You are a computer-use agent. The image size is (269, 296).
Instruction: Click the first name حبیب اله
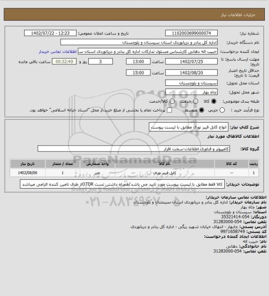pos(251,242)
